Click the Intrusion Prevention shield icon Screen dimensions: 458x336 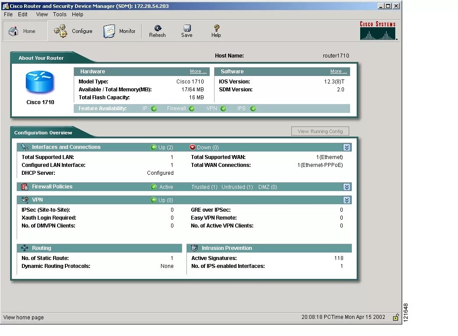pos(194,248)
